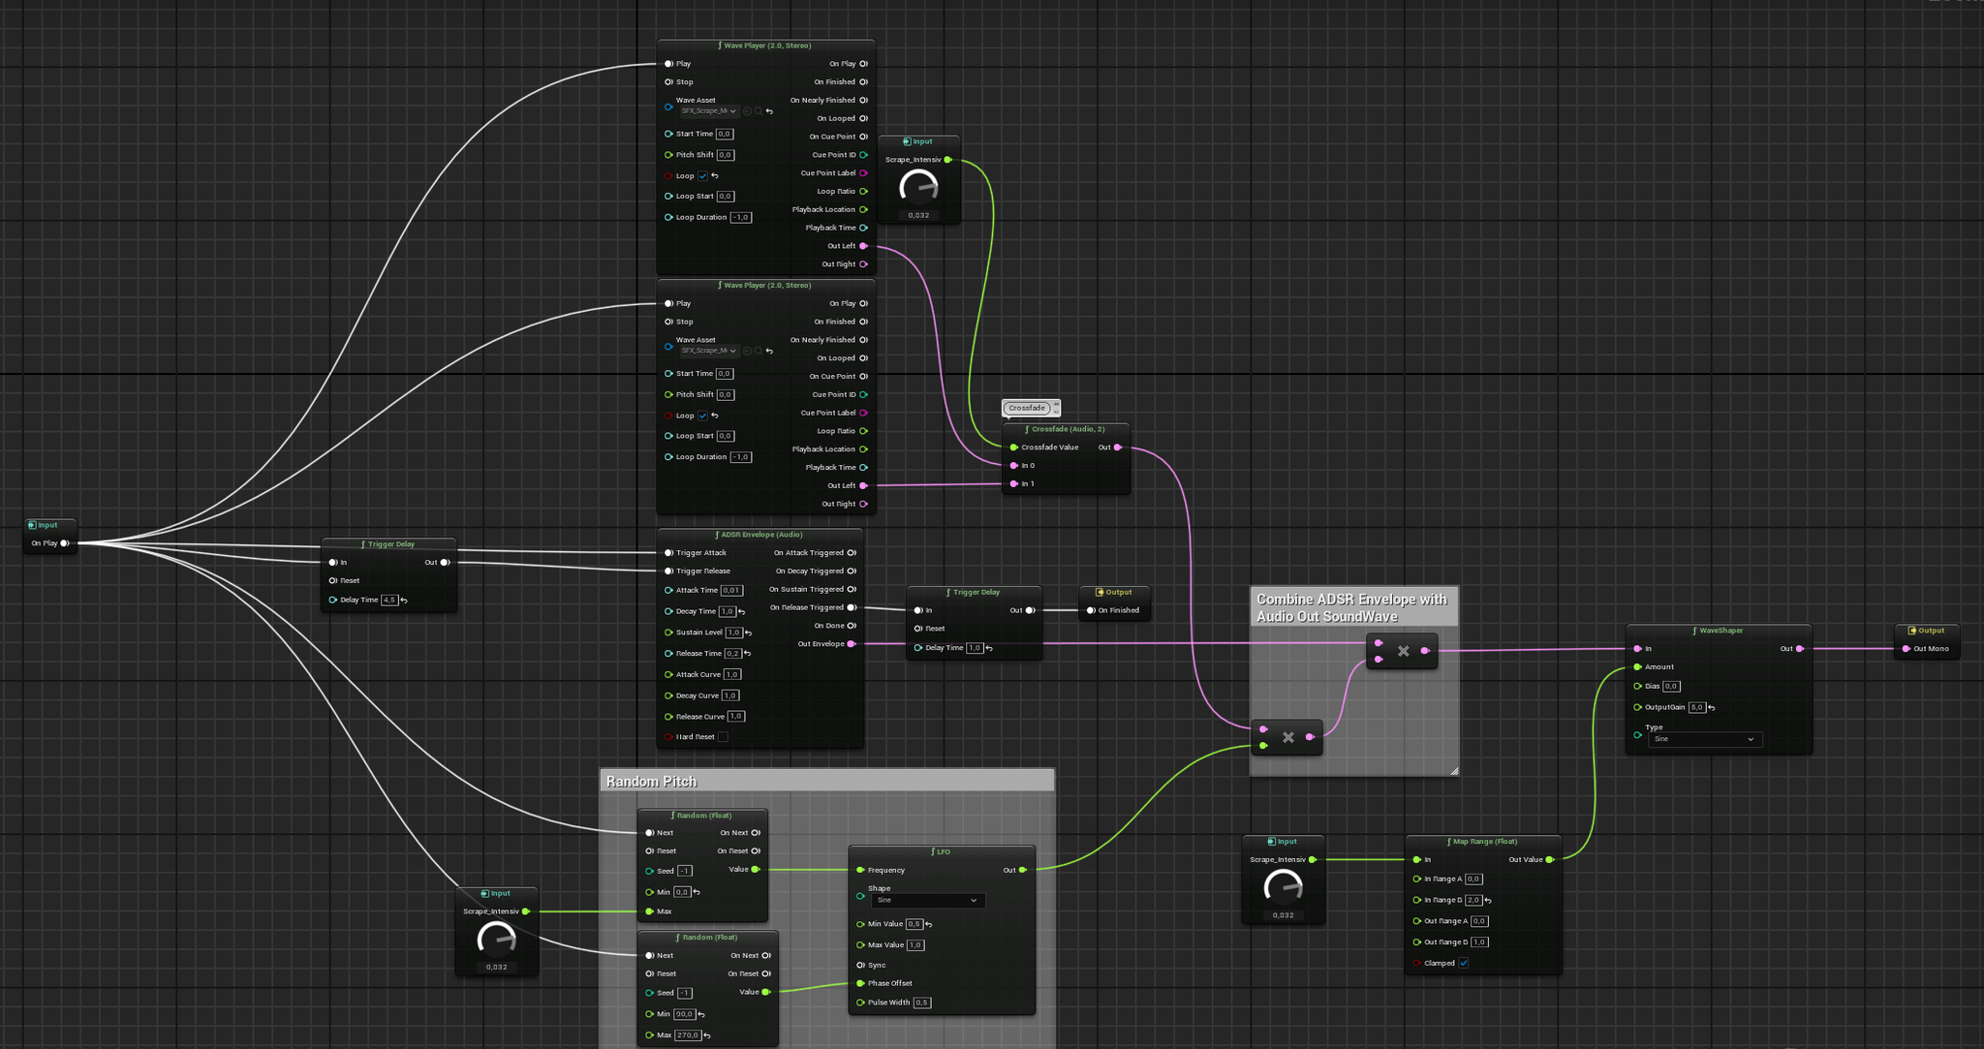This screenshot has width=1984, height=1049.
Task: Reset ADSR Sustain Level to default
Action: pos(748,632)
